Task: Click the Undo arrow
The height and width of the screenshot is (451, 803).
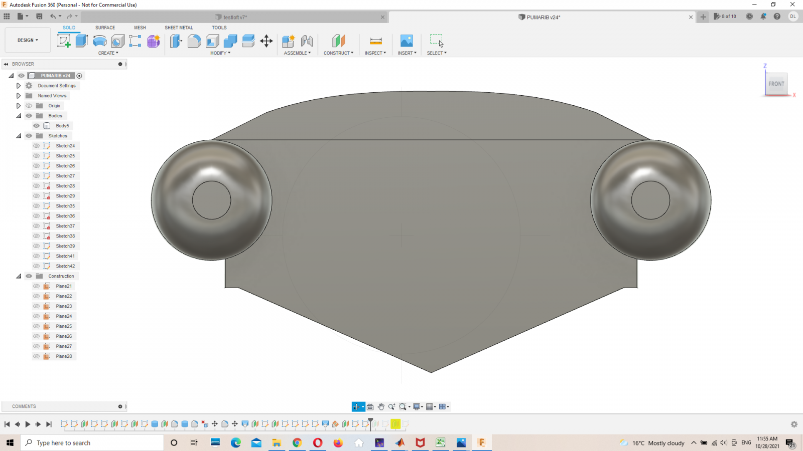Action: pos(53,17)
